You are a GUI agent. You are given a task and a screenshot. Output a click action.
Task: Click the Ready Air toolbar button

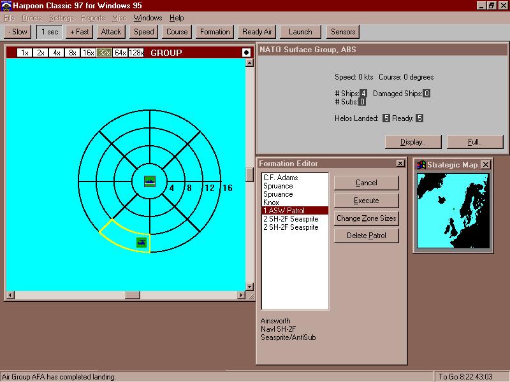click(257, 32)
